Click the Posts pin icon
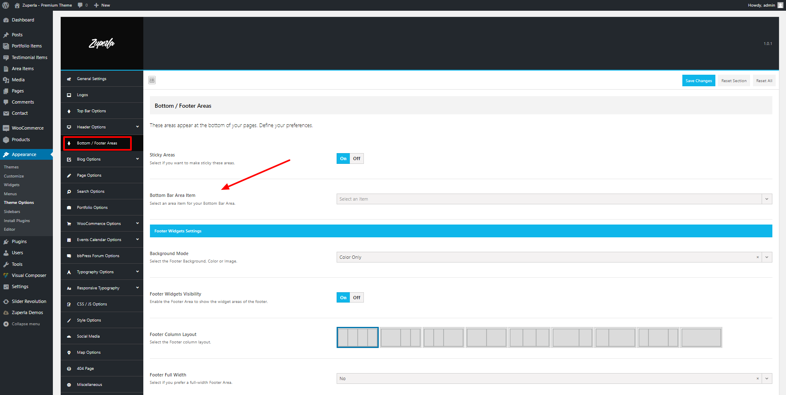Viewport: 786px width, 395px height. point(6,35)
